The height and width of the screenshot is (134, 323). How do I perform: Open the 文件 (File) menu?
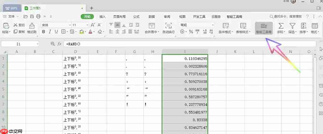(11, 17)
